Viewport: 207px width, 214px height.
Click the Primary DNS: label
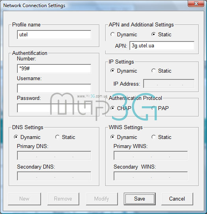pyautogui.click(x=33, y=146)
